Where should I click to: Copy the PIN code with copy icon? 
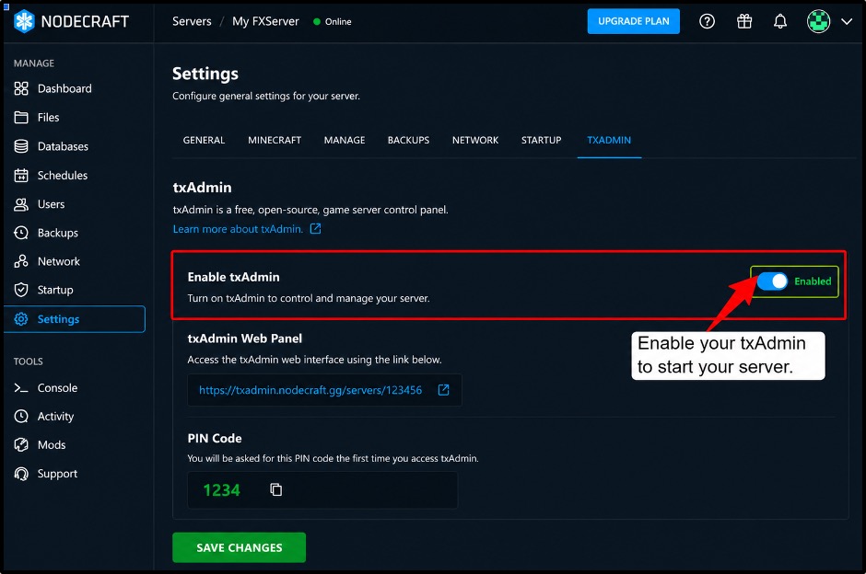click(x=276, y=489)
